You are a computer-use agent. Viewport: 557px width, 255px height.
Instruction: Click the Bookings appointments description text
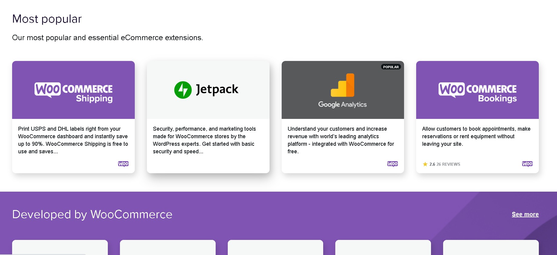[x=476, y=136]
